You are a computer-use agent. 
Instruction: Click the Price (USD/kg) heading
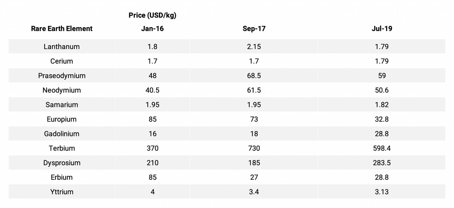[152, 15]
